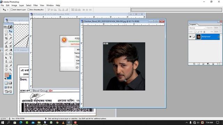Select the Blur tool
The width and height of the screenshot is (223, 125).
point(6,53)
